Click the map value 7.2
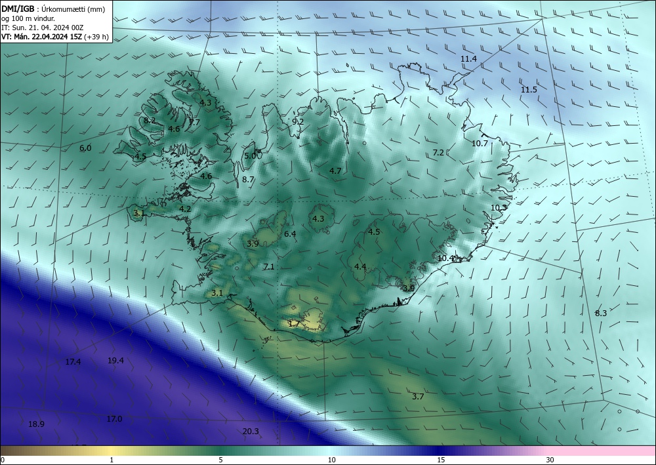The height and width of the screenshot is (465, 656). coord(438,153)
